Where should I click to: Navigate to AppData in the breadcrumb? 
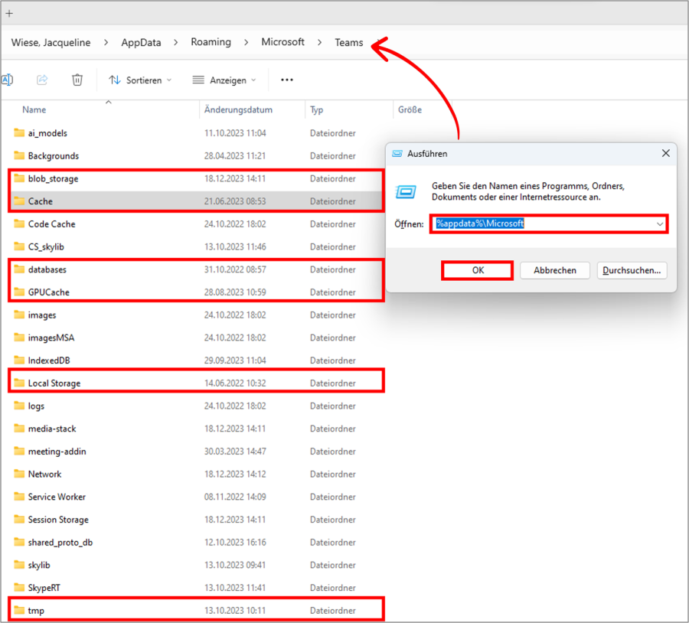(140, 42)
